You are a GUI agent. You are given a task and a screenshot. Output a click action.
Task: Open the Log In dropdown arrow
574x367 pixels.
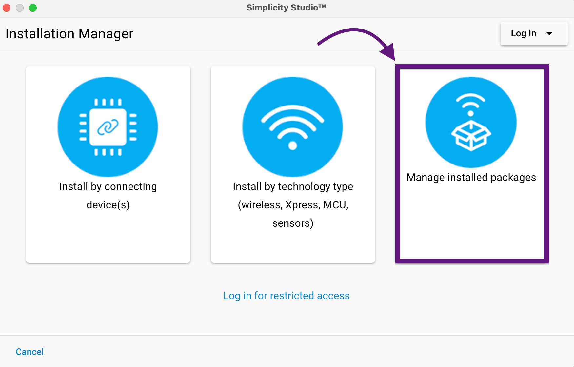click(549, 33)
